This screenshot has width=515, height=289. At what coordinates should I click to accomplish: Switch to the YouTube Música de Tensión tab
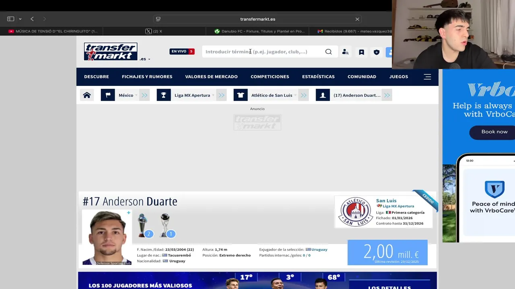coord(53,31)
